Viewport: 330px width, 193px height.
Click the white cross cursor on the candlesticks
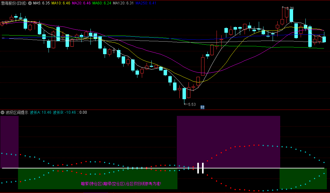114,50
